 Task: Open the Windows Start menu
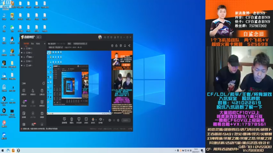click(2, 150)
